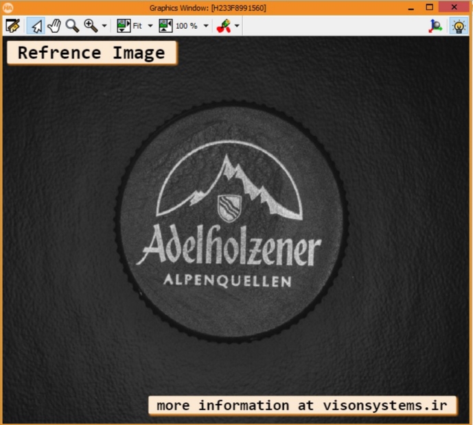Click the Fit window size icon
The width and height of the screenshot is (473, 425).
coord(124,26)
